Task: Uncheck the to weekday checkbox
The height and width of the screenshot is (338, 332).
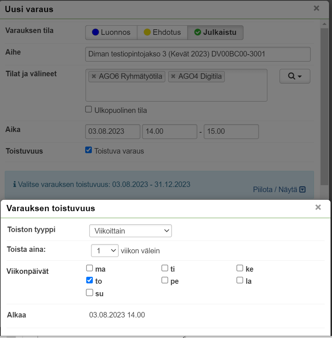Action: (90, 280)
